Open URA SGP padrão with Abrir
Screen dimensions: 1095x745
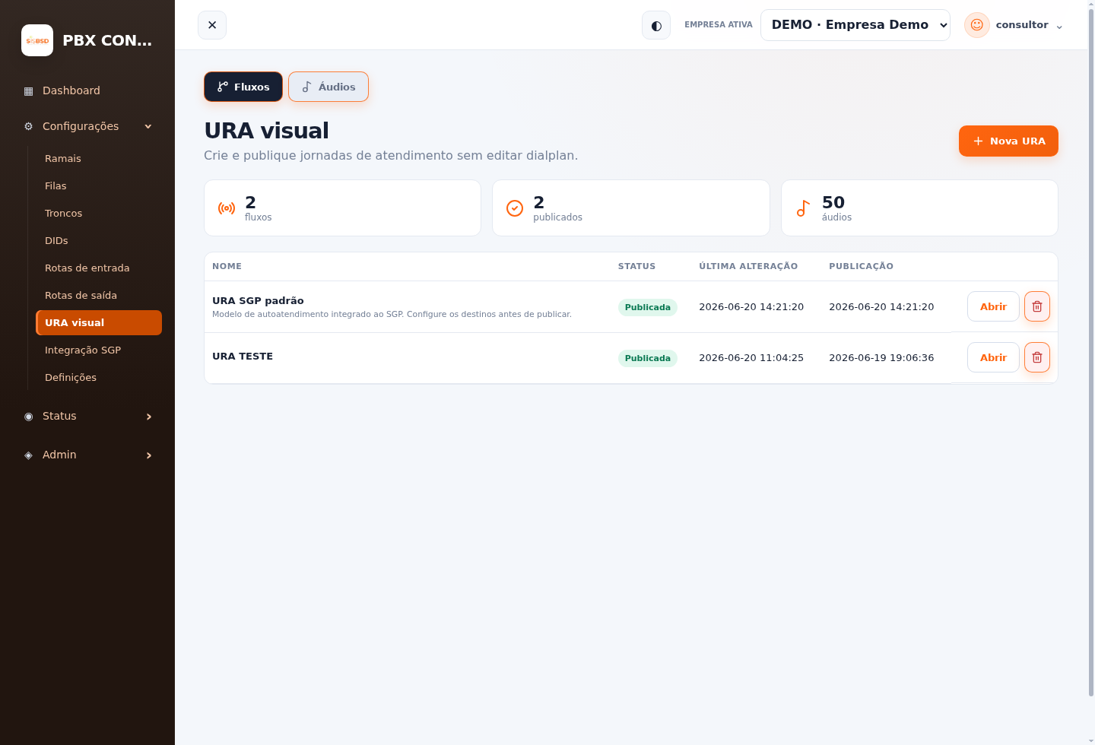tap(993, 306)
